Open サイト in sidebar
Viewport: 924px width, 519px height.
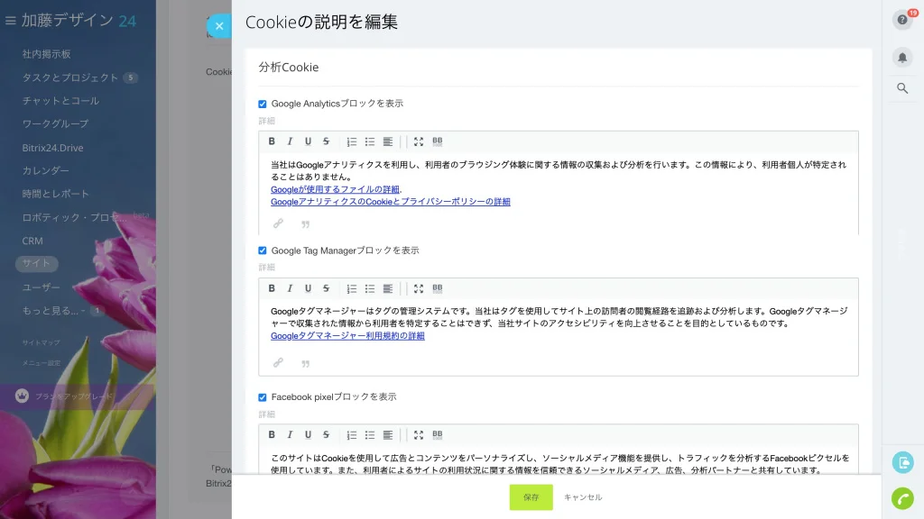tap(36, 263)
